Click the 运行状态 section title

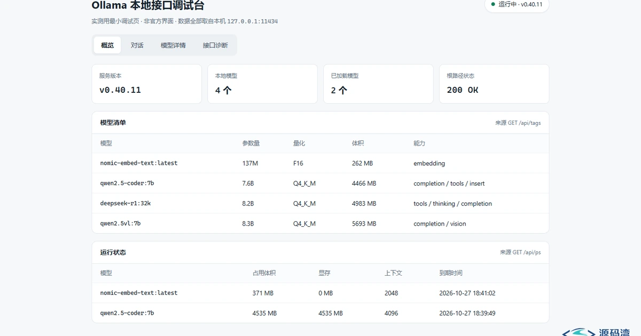[x=113, y=252]
